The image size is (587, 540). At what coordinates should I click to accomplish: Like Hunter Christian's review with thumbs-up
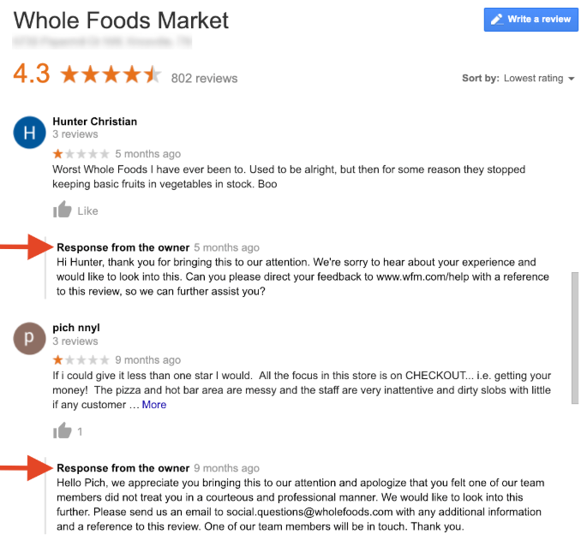[63, 211]
